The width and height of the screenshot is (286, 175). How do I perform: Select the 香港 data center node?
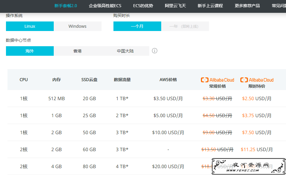(x=78, y=51)
